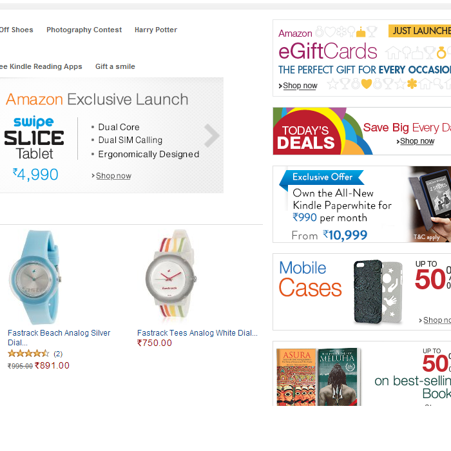Click Shop now on eGift Cards banner
Viewport: 451px width, 451px height.
point(300,86)
